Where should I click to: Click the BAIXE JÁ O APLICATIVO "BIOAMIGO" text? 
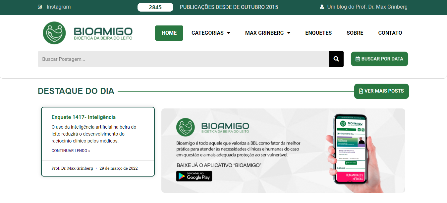tap(219, 165)
